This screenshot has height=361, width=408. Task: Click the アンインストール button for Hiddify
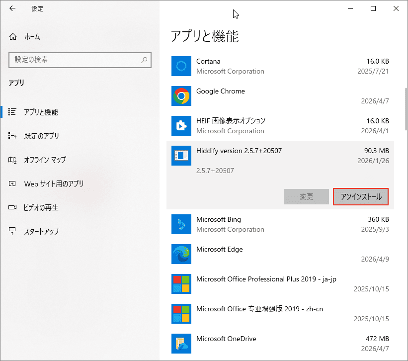coord(360,196)
